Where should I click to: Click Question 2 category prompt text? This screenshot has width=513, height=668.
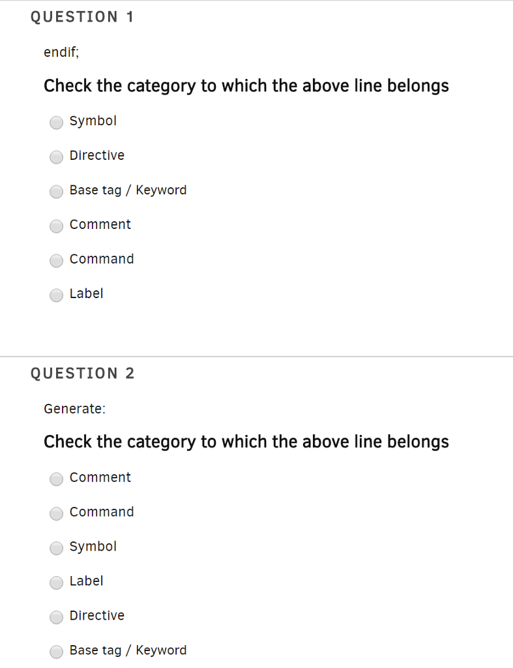coord(246,442)
